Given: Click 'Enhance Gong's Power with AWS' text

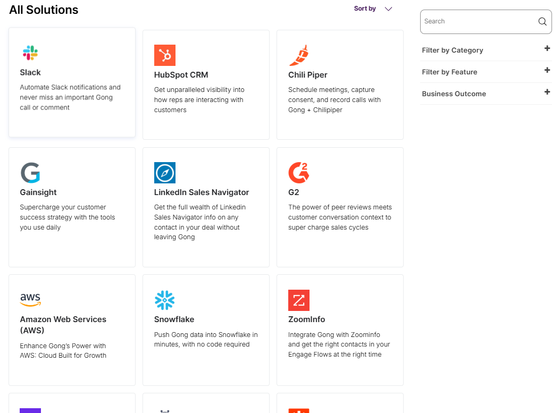Looking at the screenshot, I should pyautogui.click(x=63, y=350).
